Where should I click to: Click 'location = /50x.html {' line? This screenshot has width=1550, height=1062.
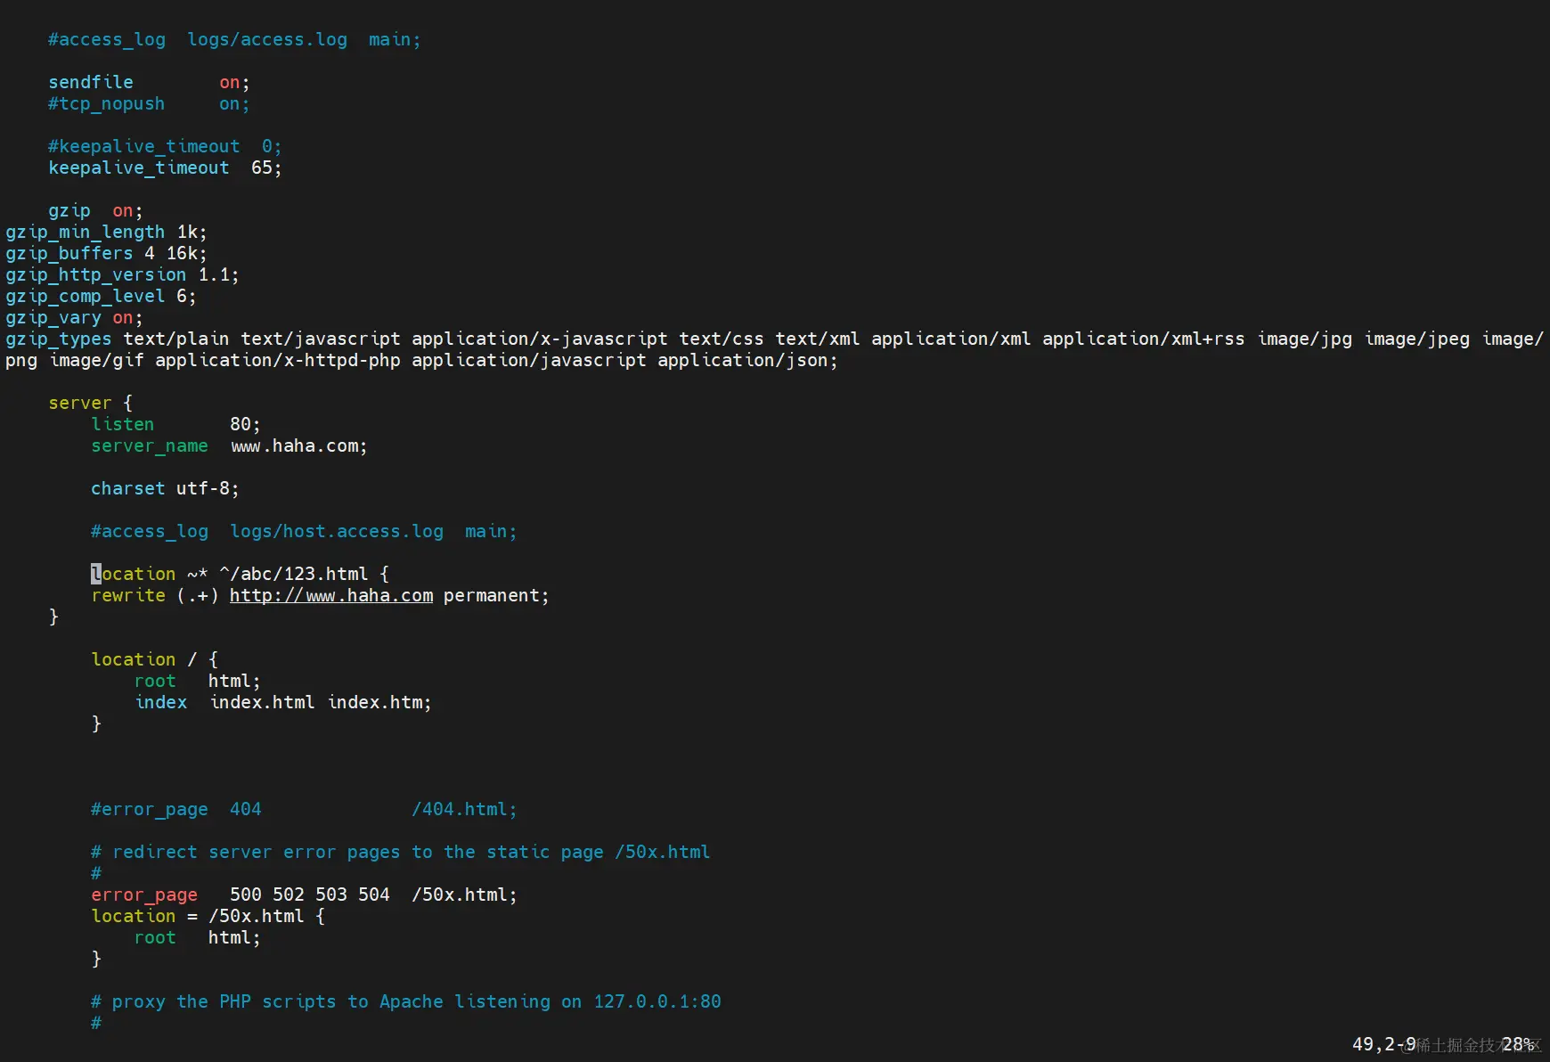208,916
